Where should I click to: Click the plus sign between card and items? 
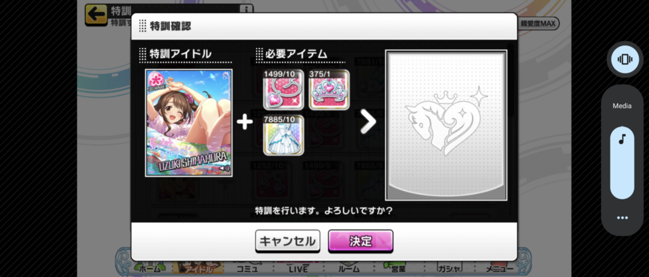(x=245, y=123)
